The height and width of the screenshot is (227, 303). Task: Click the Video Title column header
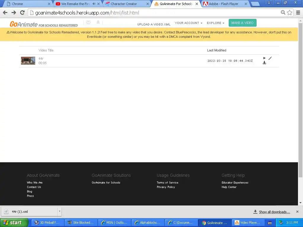click(x=46, y=50)
